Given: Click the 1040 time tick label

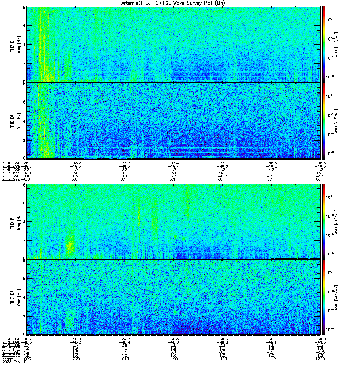Looking at the screenshot, I should coord(124,359).
